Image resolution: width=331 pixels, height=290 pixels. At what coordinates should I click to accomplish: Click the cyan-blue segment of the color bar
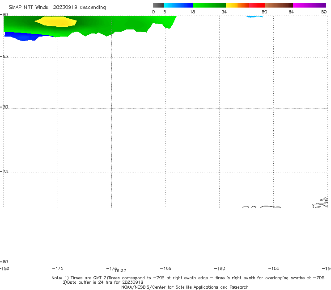(178, 5)
